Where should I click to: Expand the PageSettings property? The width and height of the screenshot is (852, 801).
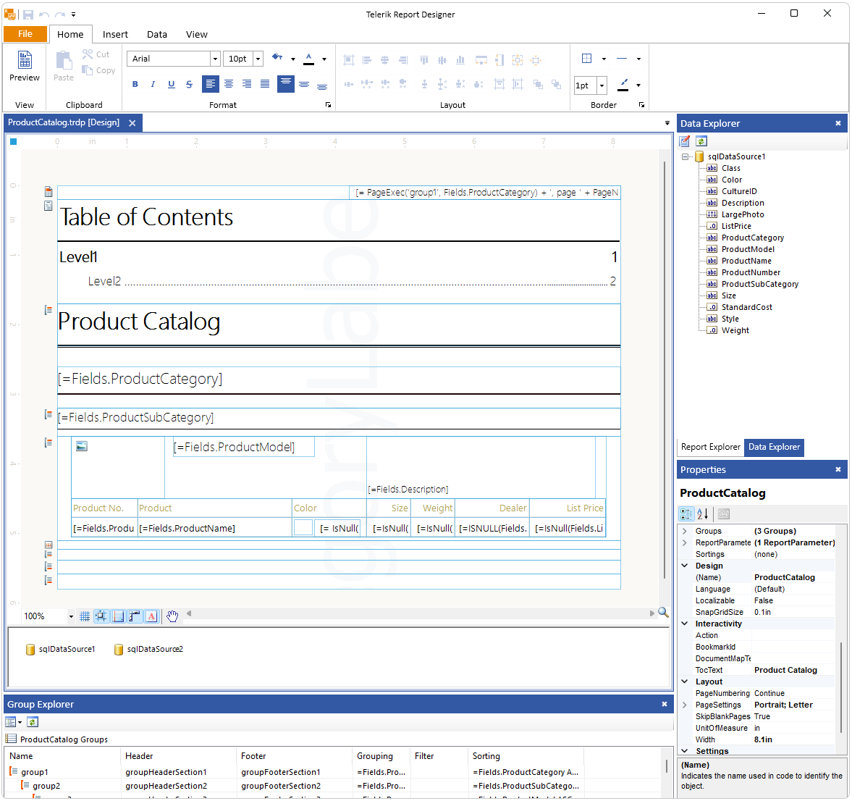point(685,705)
